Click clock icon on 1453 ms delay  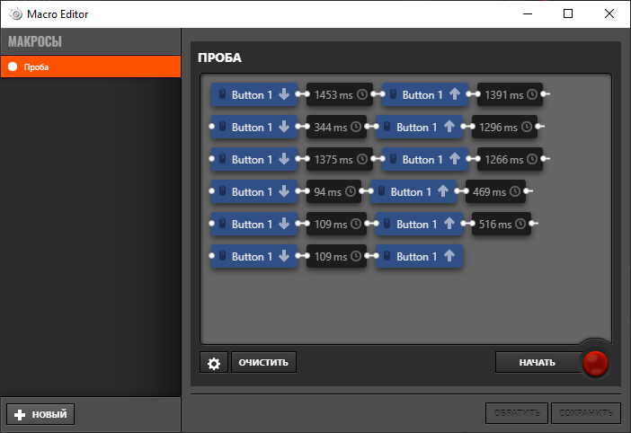[x=362, y=94]
